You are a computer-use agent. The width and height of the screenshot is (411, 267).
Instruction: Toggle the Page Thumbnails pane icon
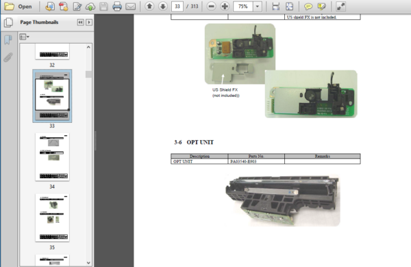point(8,23)
